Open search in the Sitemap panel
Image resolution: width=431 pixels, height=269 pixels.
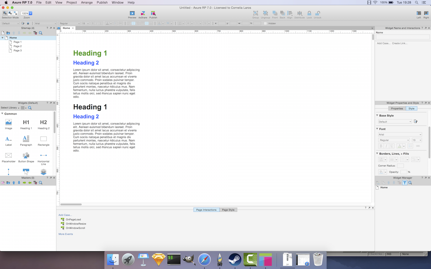tap(41, 33)
